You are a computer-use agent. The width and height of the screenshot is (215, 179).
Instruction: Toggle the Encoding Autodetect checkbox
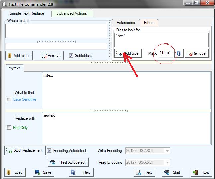point(49,151)
